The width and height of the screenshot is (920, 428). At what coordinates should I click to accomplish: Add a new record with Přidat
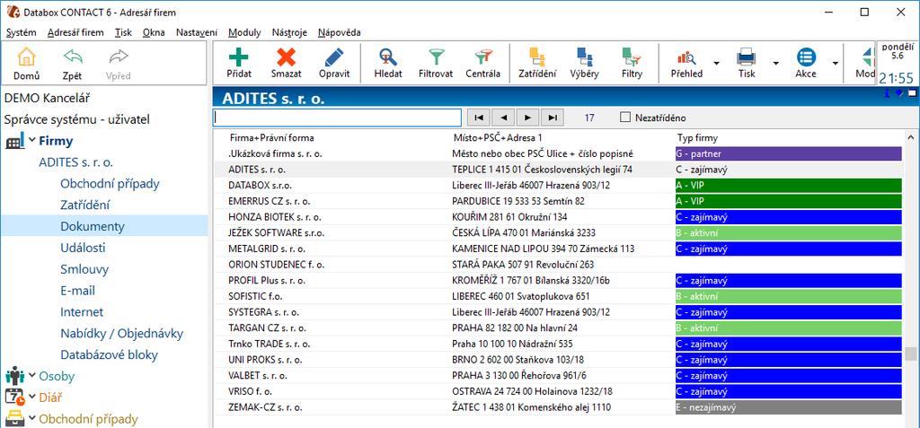[x=239, y=57]
